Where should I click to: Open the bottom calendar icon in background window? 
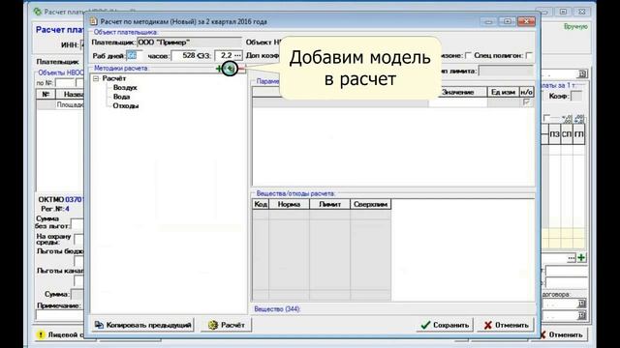click(581, 315)
